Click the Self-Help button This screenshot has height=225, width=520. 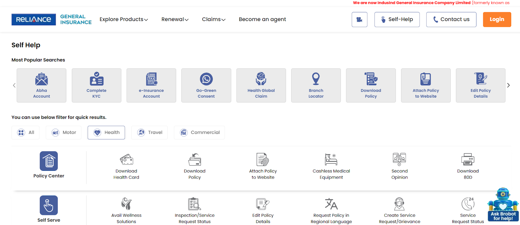click(397, 19)
